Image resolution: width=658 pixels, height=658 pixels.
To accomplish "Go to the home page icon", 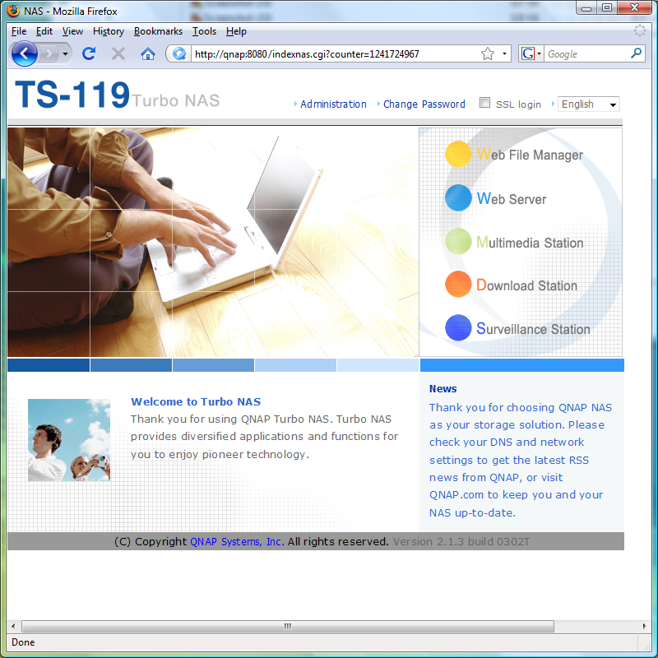I will [x=148, y=53].
